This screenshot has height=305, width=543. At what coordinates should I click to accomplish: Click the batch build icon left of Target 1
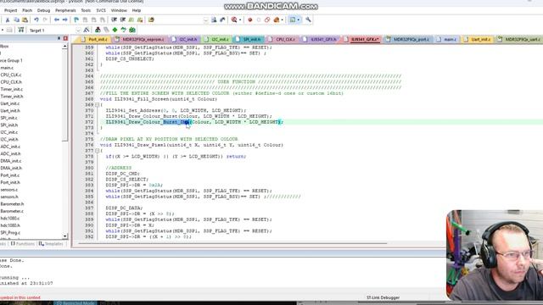pyautogui.click(x=21, y=30)
